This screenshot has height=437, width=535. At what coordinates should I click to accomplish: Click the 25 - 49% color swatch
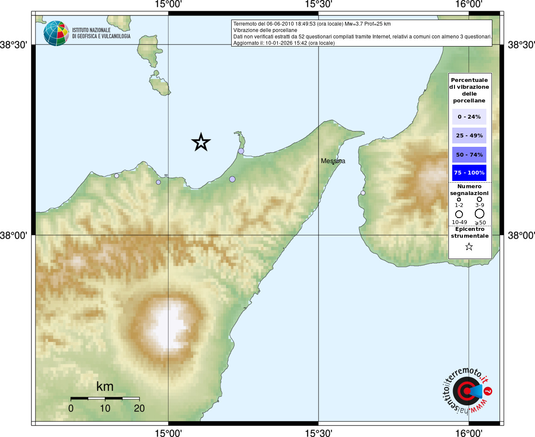click(469, 135)
